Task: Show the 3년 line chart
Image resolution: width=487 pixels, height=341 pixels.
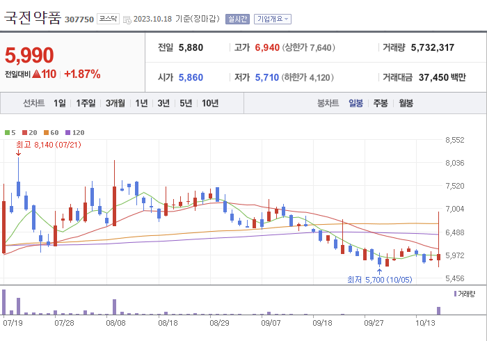Action: tap(163, 103)
